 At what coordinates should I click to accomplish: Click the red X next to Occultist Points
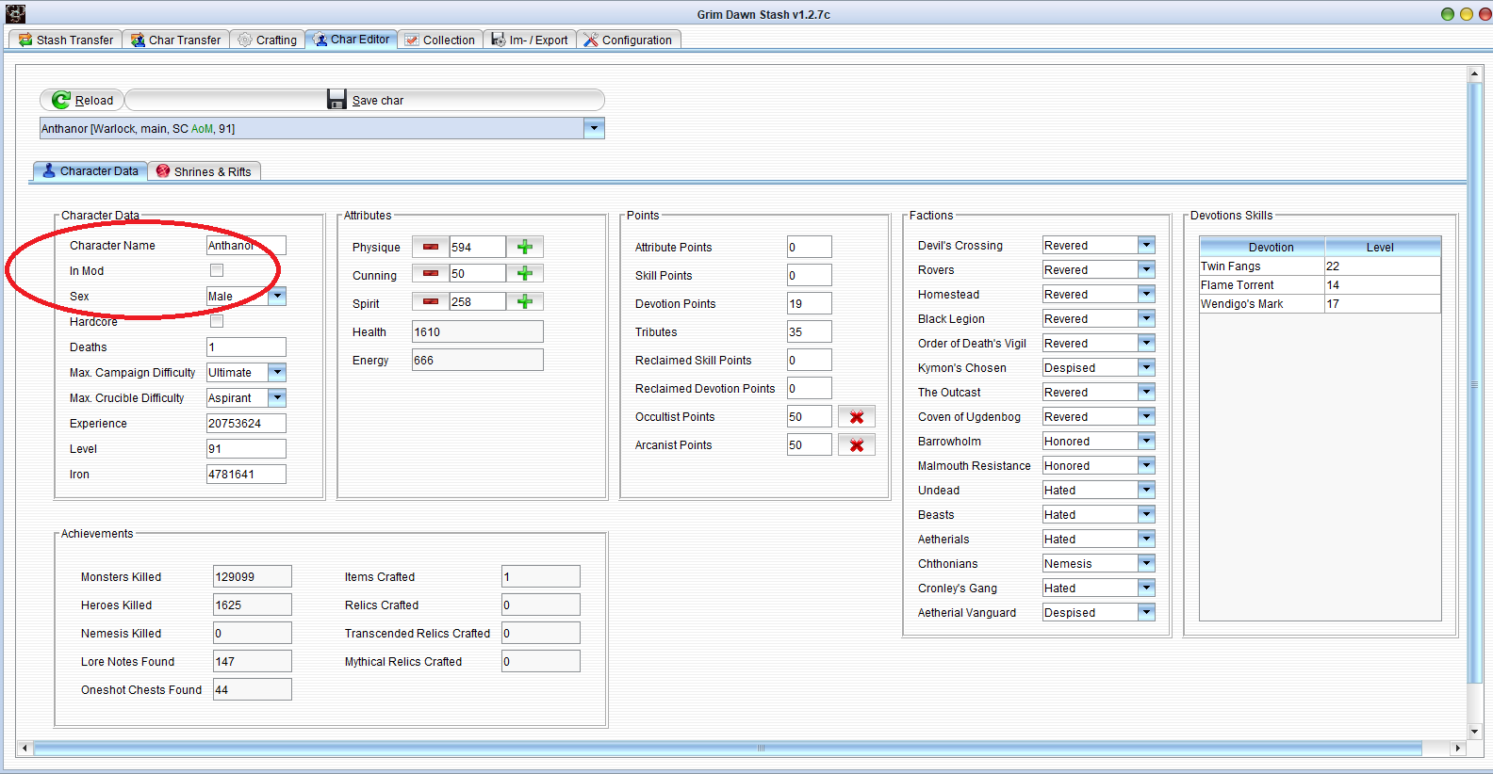(857, 417)
